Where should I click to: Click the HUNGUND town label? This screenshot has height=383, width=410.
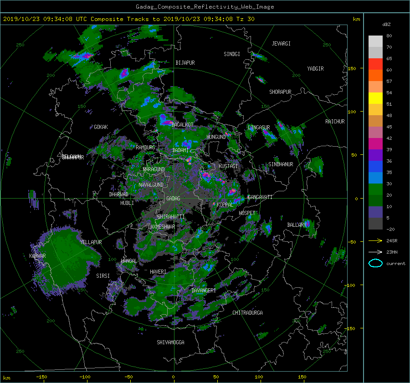point(216,137)
